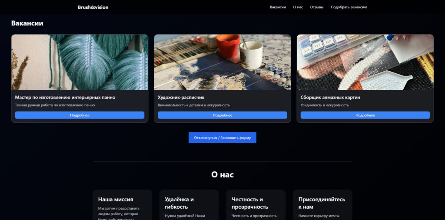
Task: Click Подробнее under Художник-расписчик
Action: [x=222, y=115]
